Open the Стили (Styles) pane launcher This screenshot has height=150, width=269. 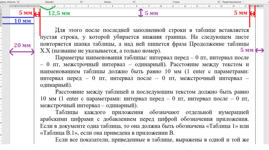tap(219, 2)
